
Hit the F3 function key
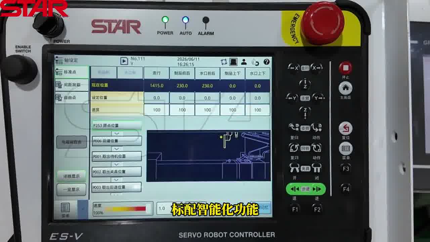click(x=346, y=169)
